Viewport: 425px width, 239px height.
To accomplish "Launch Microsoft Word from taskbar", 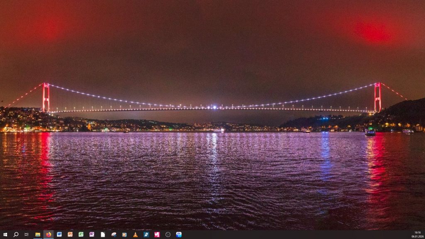I will 59,234.
